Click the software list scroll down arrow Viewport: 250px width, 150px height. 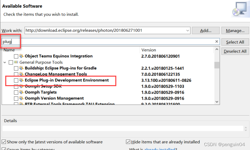[217, 102]
